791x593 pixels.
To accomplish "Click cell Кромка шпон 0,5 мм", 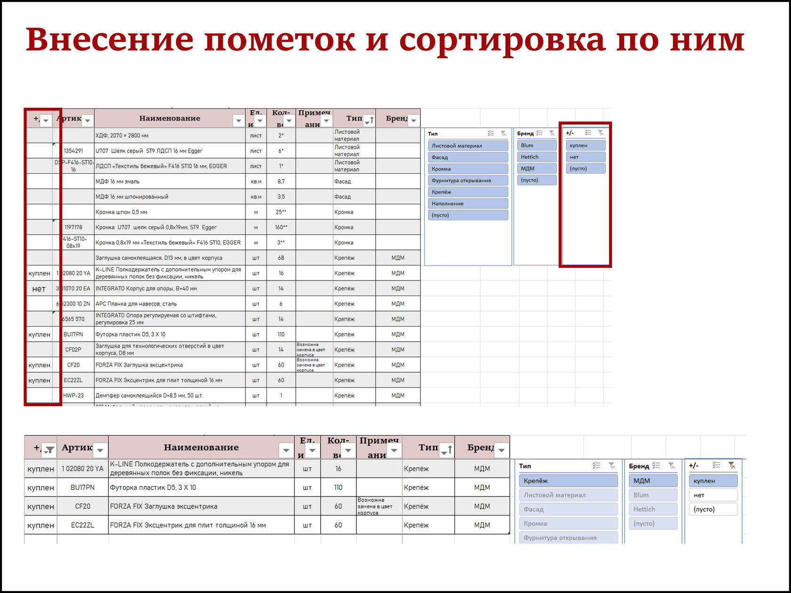I will point(169,212).
